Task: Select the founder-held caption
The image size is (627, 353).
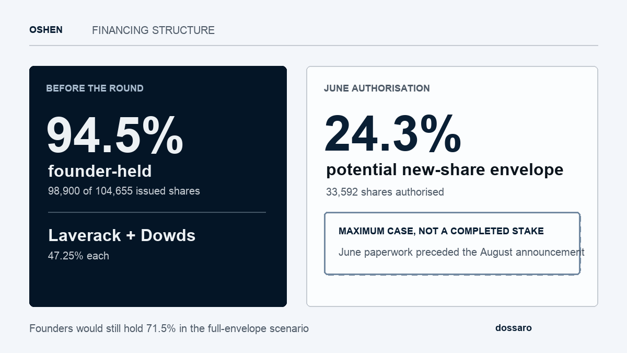Action: [x=100, y=171]
